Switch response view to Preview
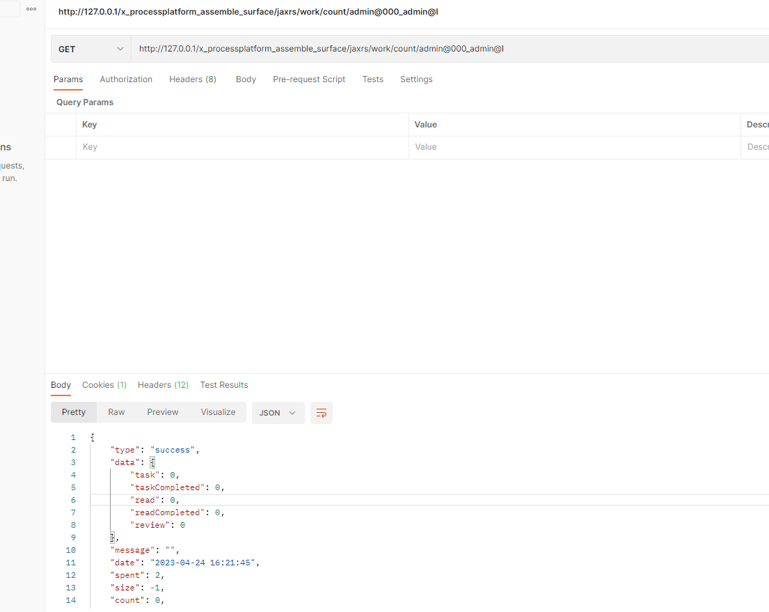Screen dimensions: 769x612 coord(163,412)
